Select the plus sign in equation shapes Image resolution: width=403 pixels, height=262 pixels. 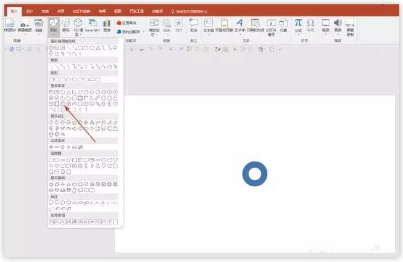51,147
